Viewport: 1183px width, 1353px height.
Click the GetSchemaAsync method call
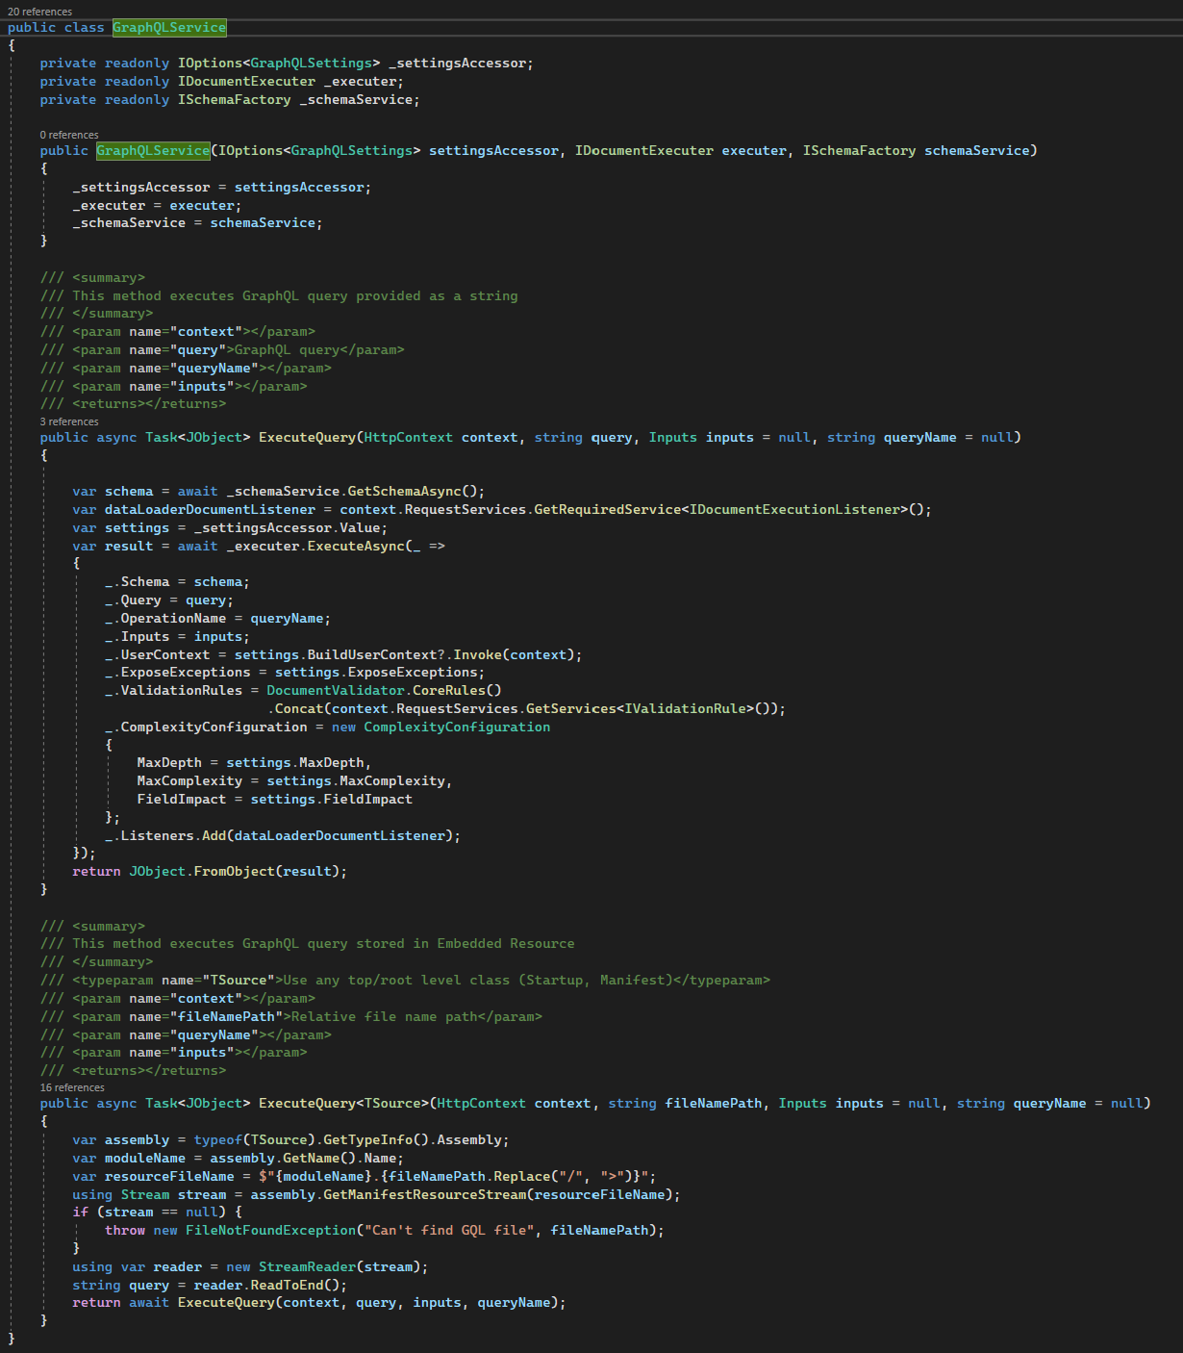tap(404, 492)
